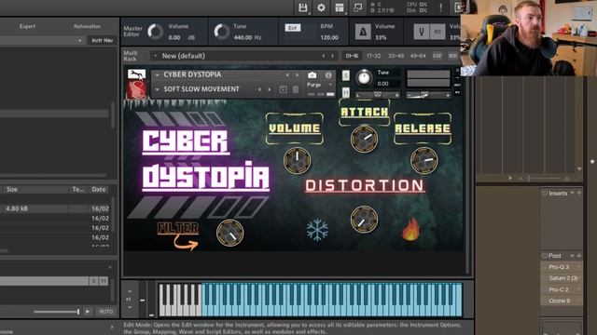Screen dimensions: 597x335
Task: Click the exclamation panic icon
Action: [x=441, y=7]
